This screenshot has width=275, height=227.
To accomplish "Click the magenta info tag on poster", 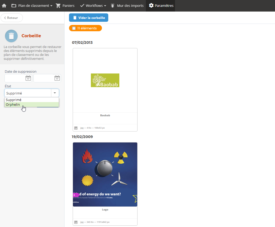I will (75, 195).
